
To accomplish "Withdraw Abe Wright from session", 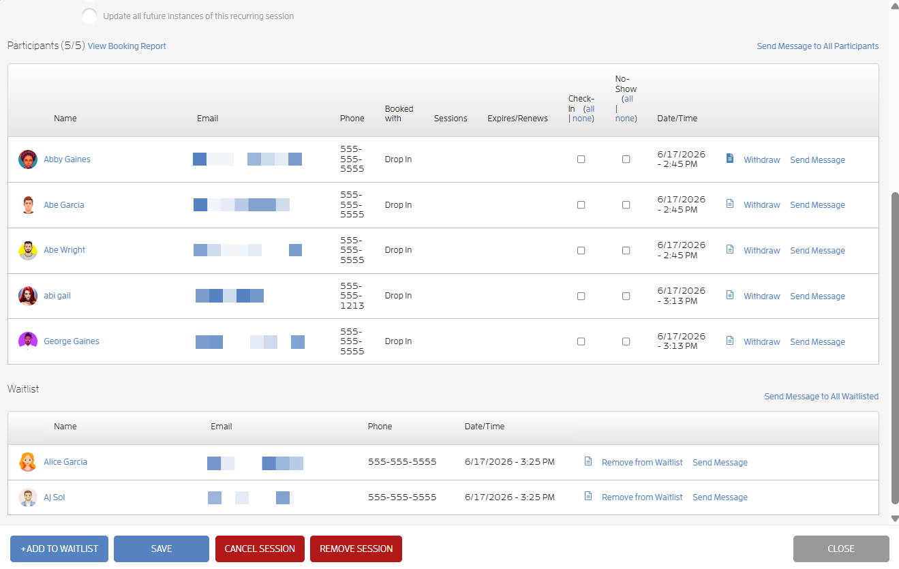I will (x=762, y=251).
